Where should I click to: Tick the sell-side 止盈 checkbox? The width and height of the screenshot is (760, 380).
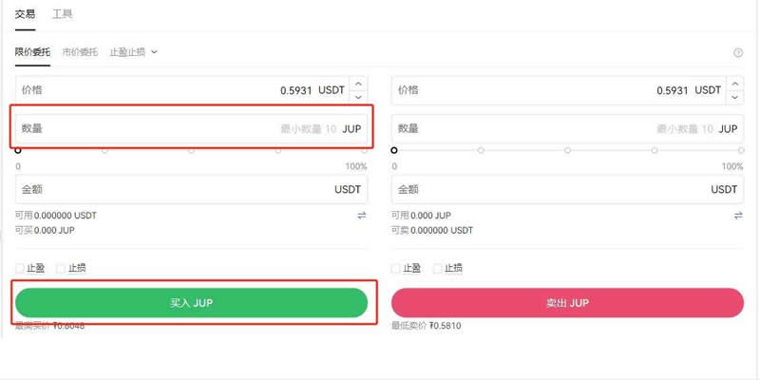396,268
